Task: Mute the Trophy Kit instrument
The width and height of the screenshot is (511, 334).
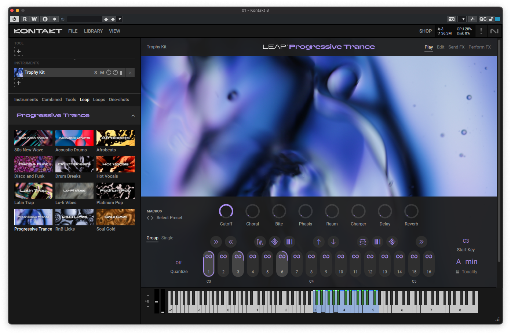Action: (102, 73)
